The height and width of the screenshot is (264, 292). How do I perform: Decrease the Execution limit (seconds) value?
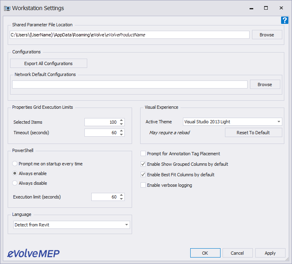pos(122,199)
